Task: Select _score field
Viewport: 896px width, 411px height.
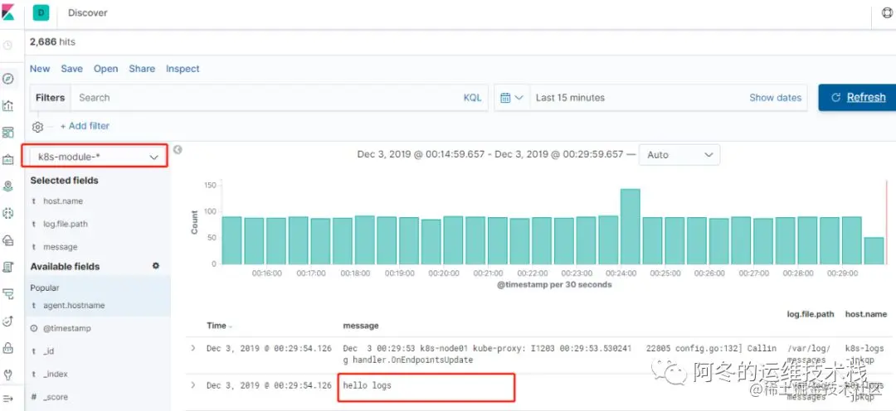Action: pyautogui.click(x=56, y=397)
